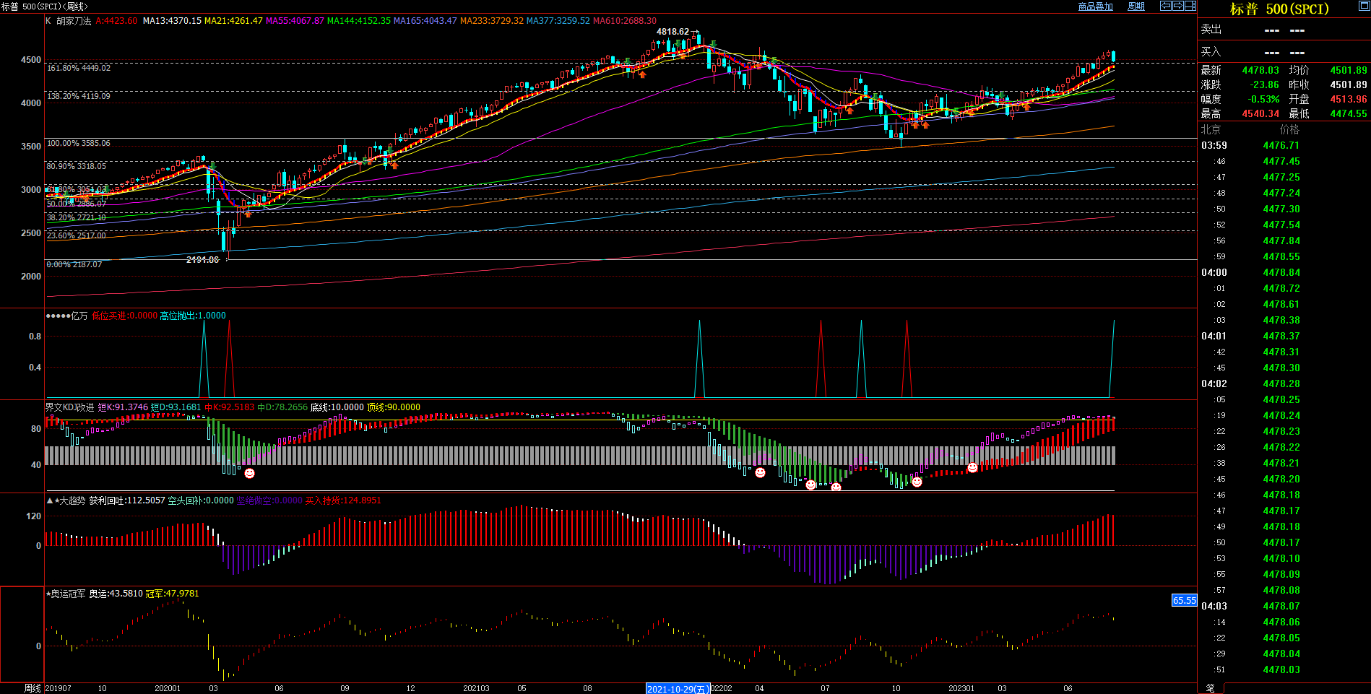The width and height of the screenshot is (1371, 694).
Task: Click the 2021-10-29 date marker on timeline
Action: pos(678,689)
